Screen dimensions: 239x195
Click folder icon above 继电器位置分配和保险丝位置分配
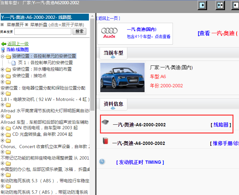(x=8, y=82)
